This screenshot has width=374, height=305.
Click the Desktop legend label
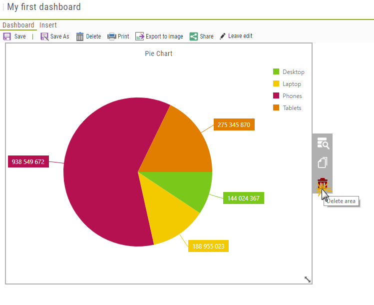(x=294, y=72)
